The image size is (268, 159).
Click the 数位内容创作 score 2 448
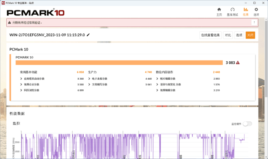[216, 72]
